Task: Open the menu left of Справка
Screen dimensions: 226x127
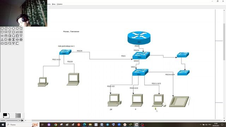Action: (54, 4)
